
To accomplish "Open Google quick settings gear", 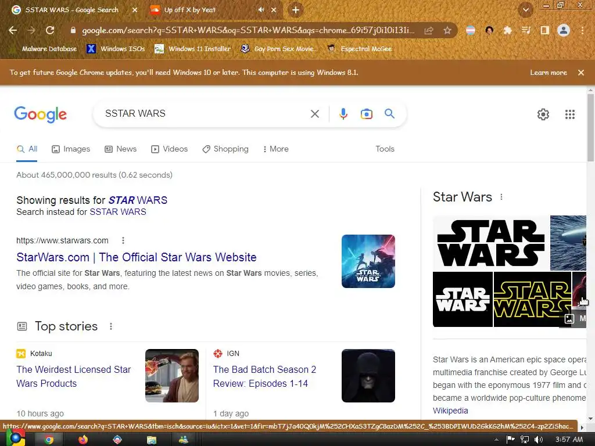I will (543, 114).
